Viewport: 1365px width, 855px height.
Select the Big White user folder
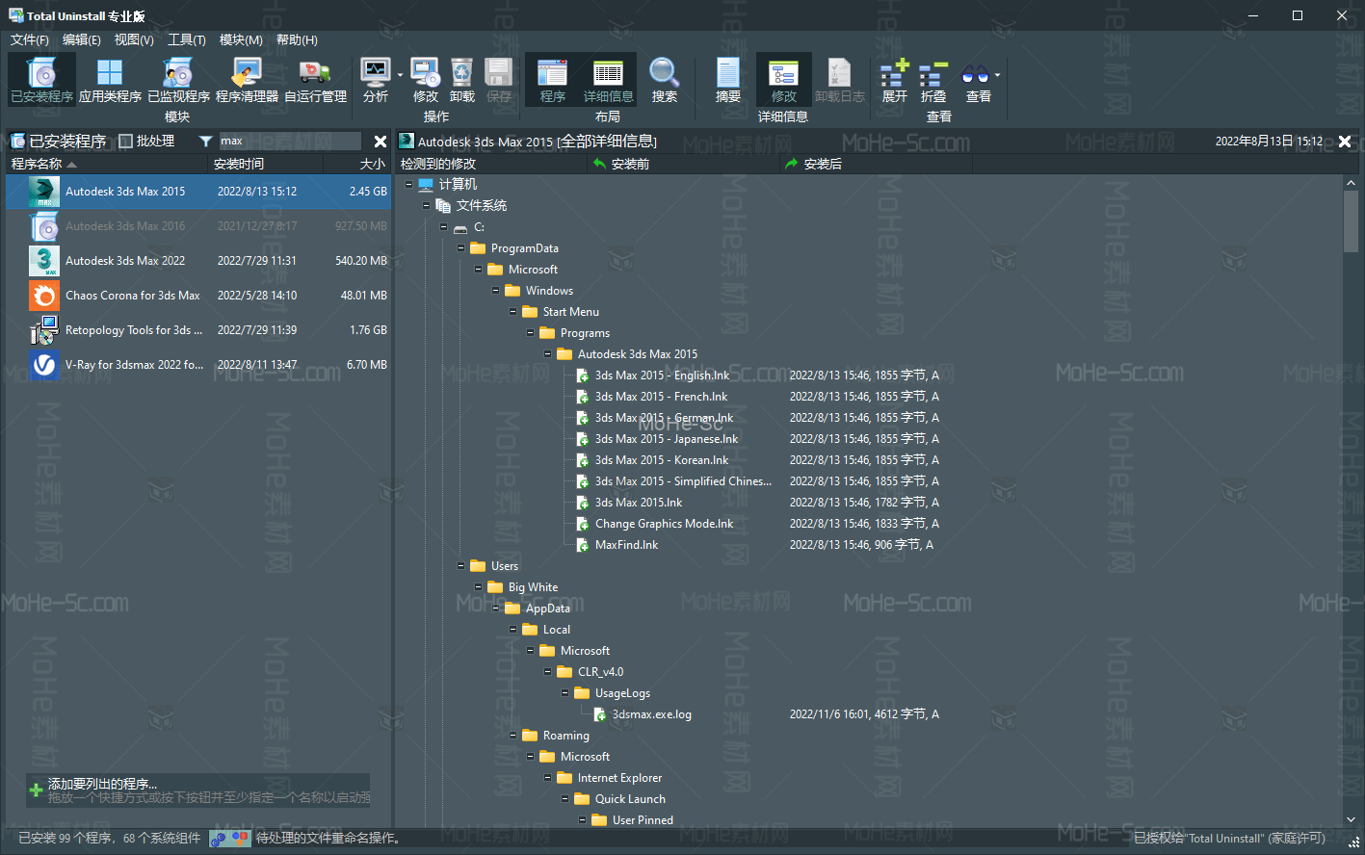click(x=533, y=587)
